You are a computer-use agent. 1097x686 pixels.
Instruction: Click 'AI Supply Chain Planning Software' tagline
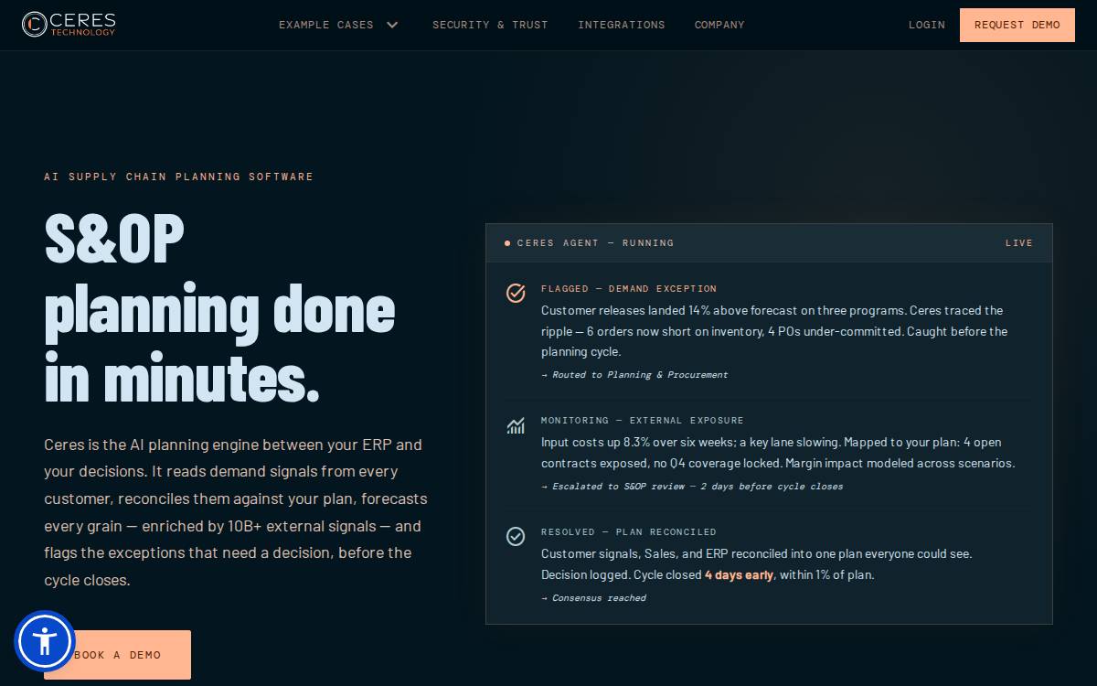179,177
